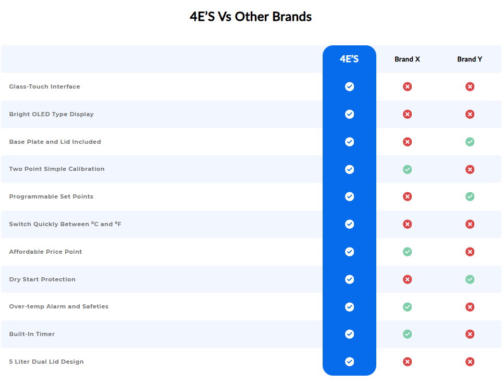
Task: Click 4E'S checkmark for 5 Liter Dual Lid Design
Action: (x=349, y=362)
